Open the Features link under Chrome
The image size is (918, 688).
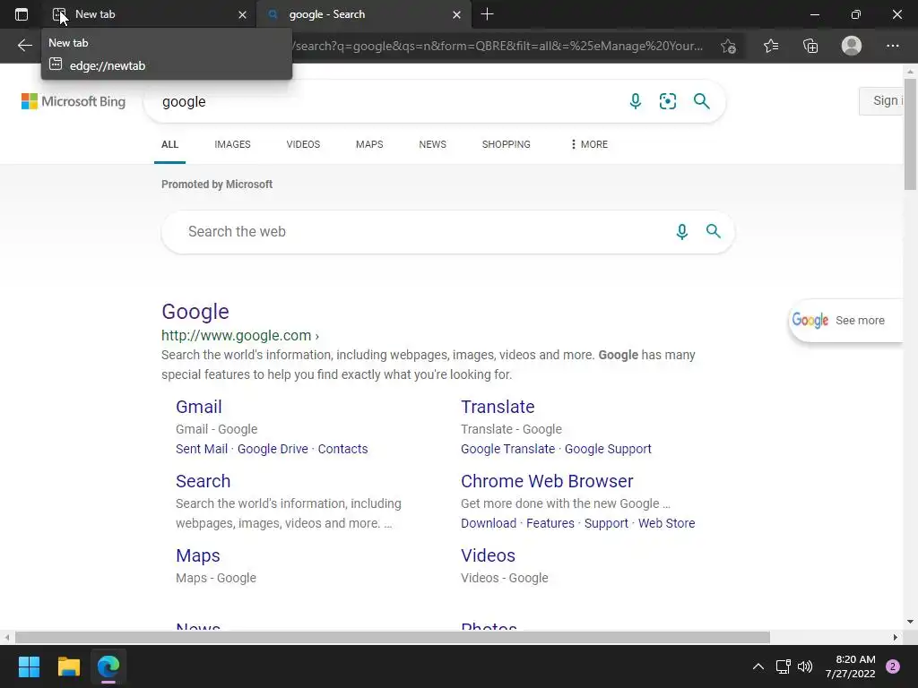(x=550, y=523)
